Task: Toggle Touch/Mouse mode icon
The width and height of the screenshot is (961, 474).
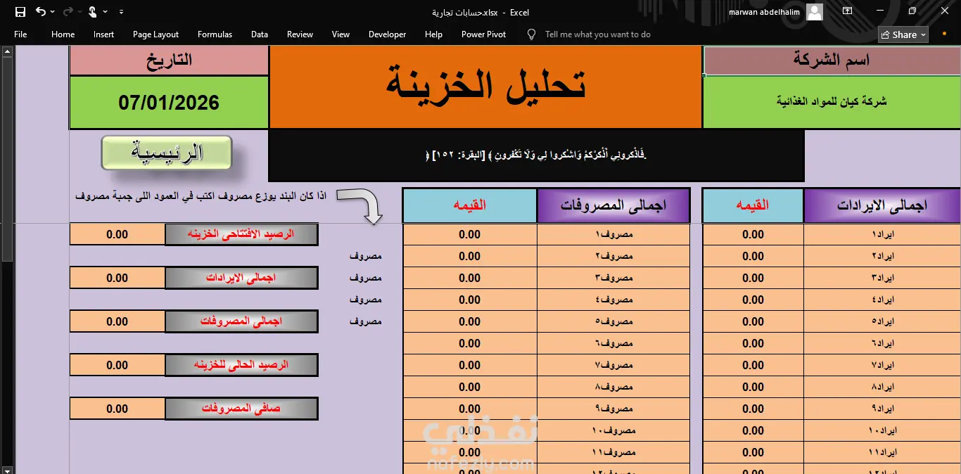Action: (93, 12)
